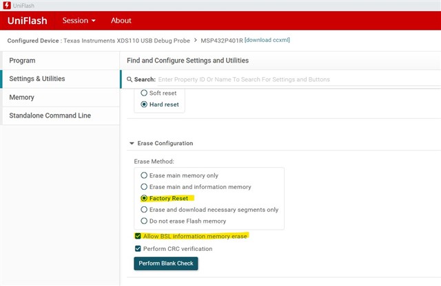Click the Erase Method label
This screenshot has height=286, width=441.
click(154, 162)
